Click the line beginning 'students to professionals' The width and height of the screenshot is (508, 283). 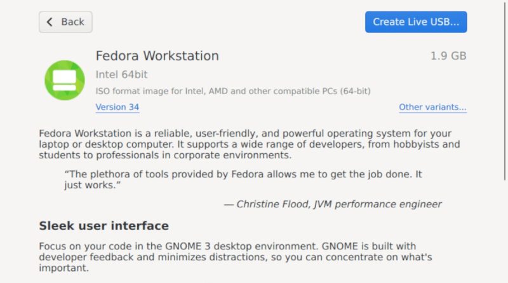tap(165, 155)
